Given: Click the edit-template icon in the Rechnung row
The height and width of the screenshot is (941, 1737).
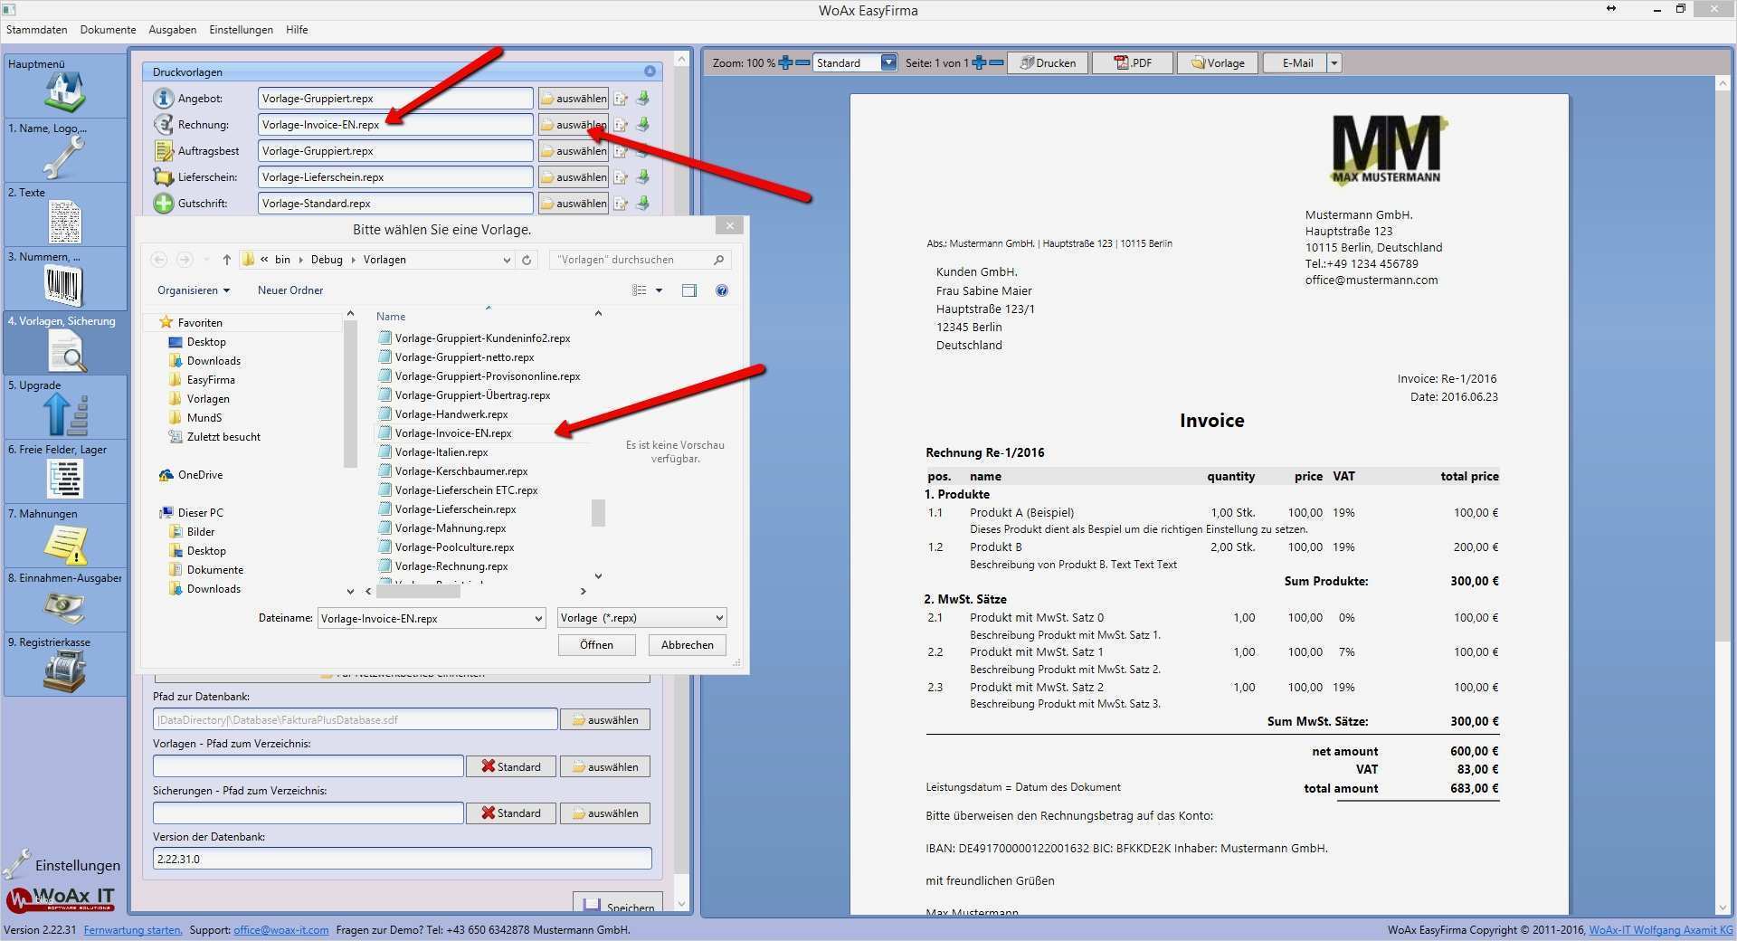Looking at the screenshot, I should [x=621, y=125].
